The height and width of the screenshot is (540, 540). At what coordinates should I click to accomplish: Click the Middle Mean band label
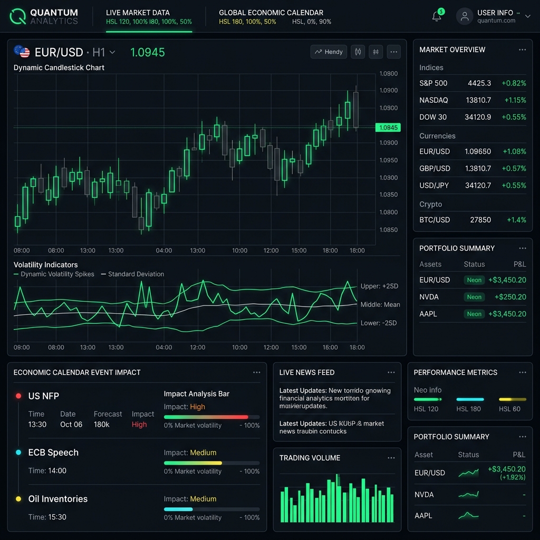(380, 304)
